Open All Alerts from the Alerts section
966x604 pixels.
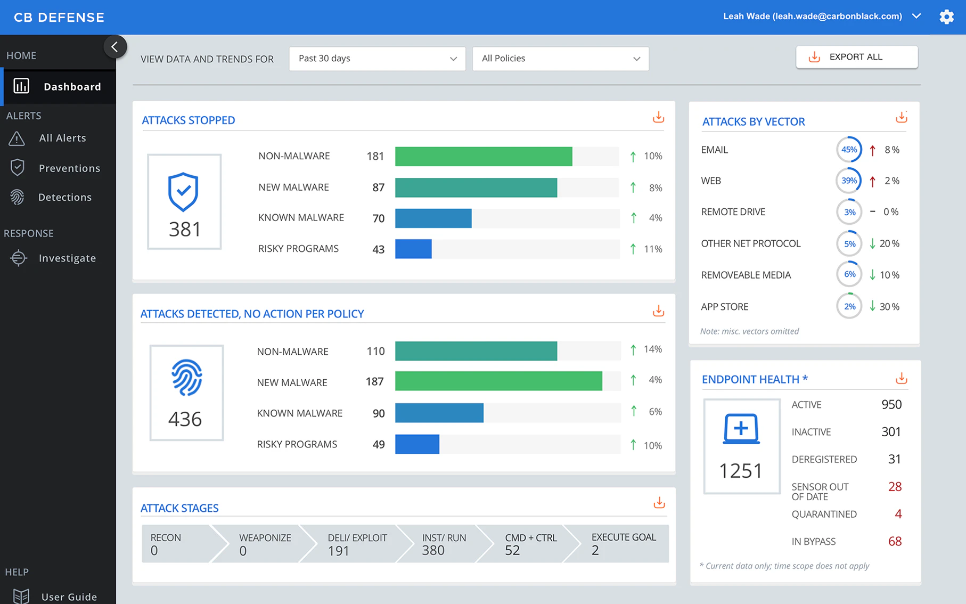62,137
